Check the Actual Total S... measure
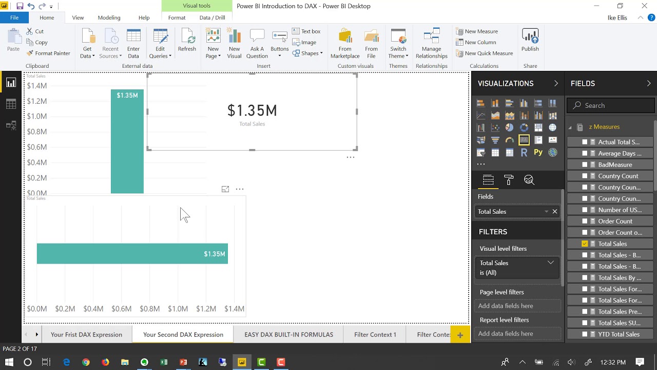This screenshot has width=657, height=370. [x=585, y=142]
